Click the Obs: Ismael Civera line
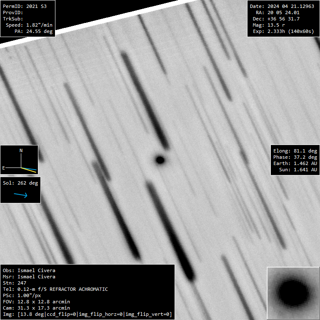The image size is (320, 320). pos(29,270)
